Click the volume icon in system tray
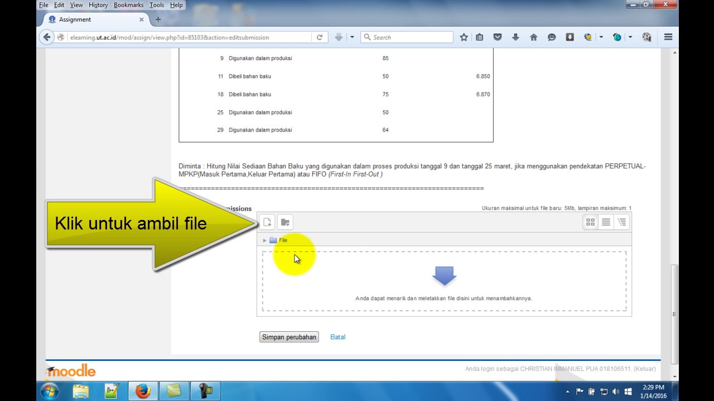The height and width of the screenshot is (401, 714). point(616,392)
